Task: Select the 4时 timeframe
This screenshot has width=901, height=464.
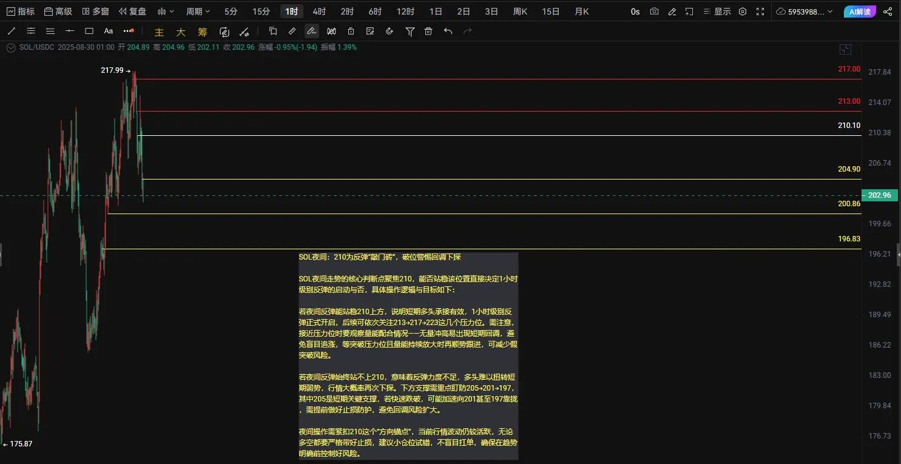Action: click(319, 12)
